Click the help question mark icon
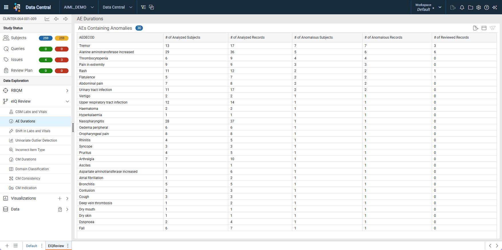The width and height of the screenshot is (502, 250). [x=487, y=7]
